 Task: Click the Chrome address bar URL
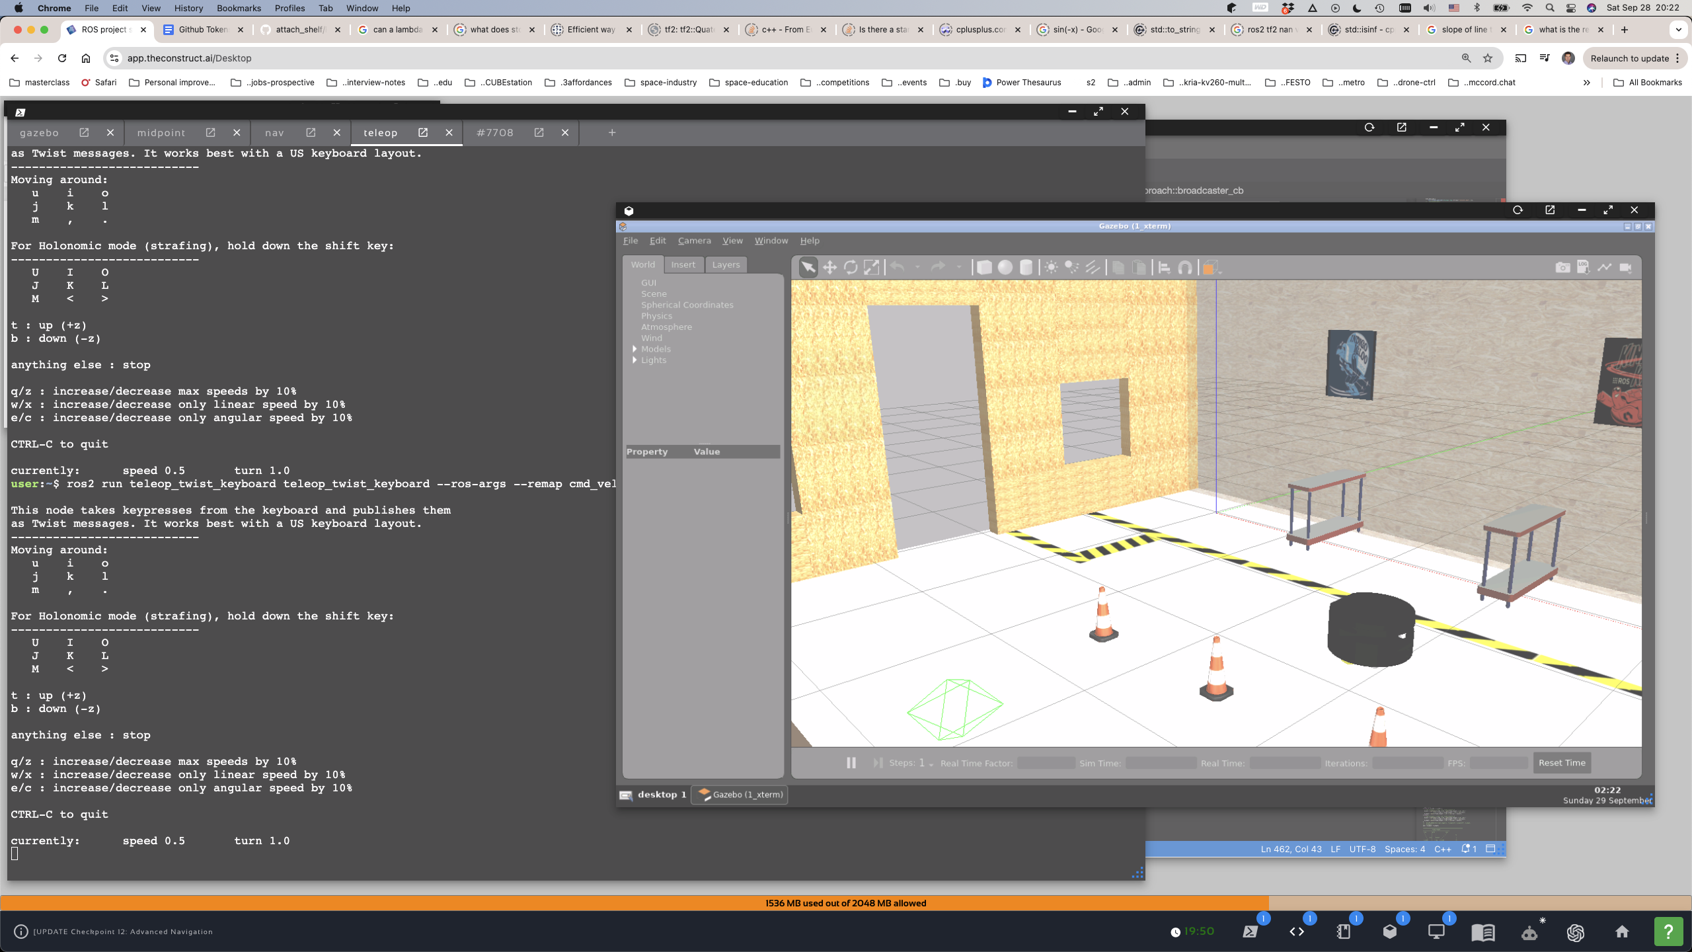click(x=189, y=58)
